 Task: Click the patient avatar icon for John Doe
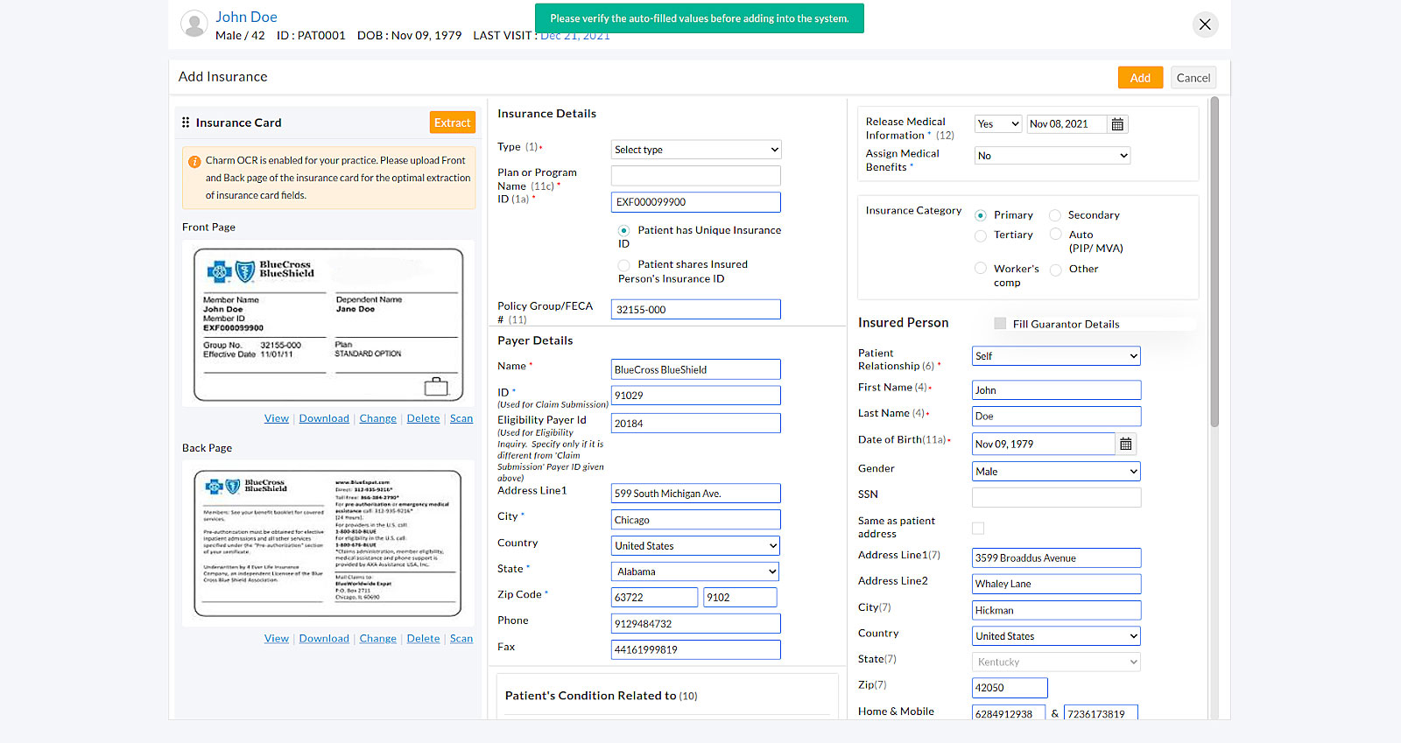click(x=194, y=24)
